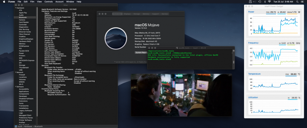The image size is (307, 128).
Task: Click the PKG 66.80 temperature value
Action: pyautogui.click(x=291, y=74)
